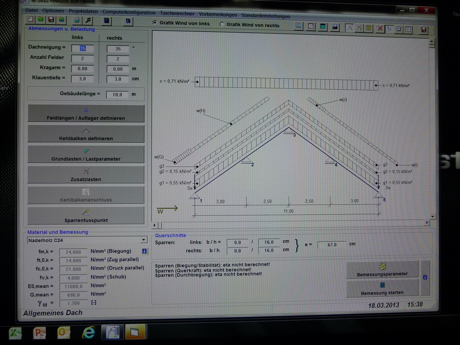Screen dimensions: 460x345
Task: Expand the Nadelholz C24 material dropdown
Action: (144, 240)
